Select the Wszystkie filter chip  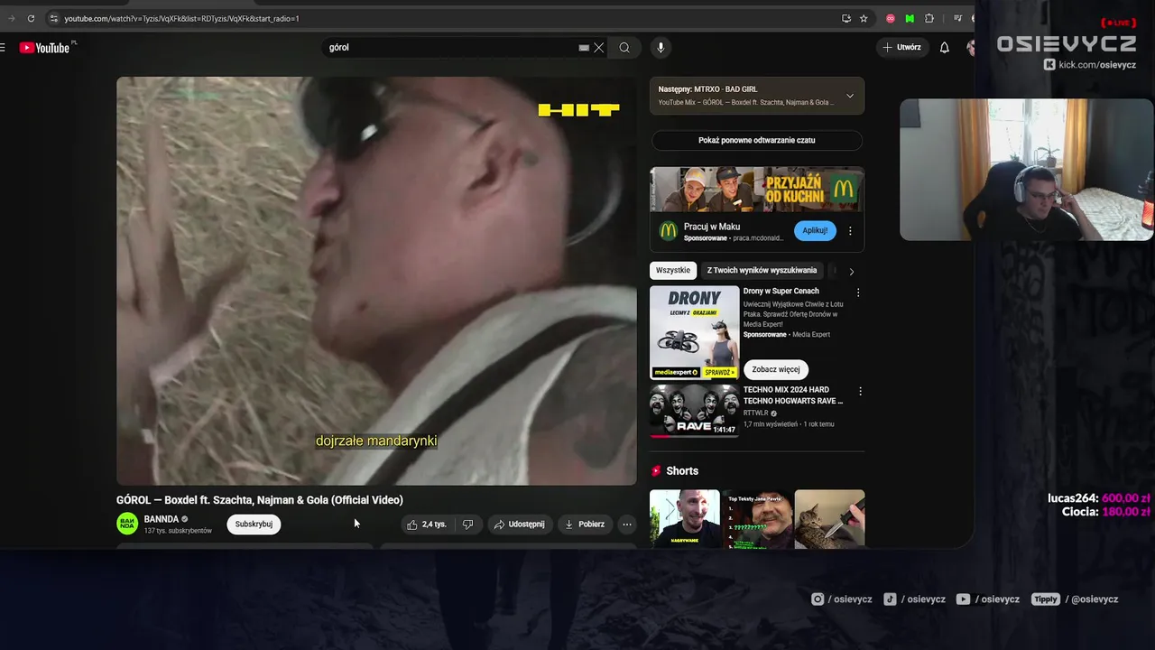[x=673, y=270]
